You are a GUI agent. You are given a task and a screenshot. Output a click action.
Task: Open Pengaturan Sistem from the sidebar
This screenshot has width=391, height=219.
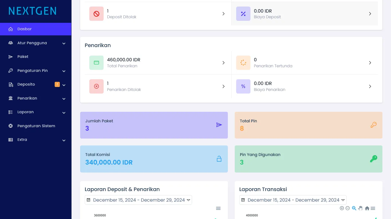coord(36,126)
